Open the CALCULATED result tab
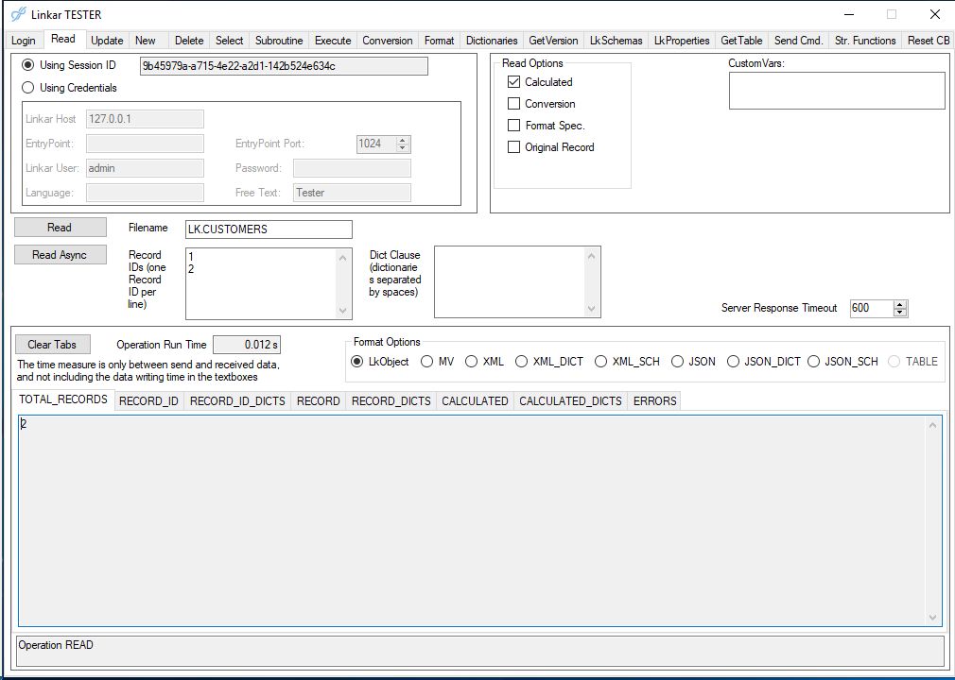Image resolution: width=955 pixels, height=680 pixels. coord(475,401)
